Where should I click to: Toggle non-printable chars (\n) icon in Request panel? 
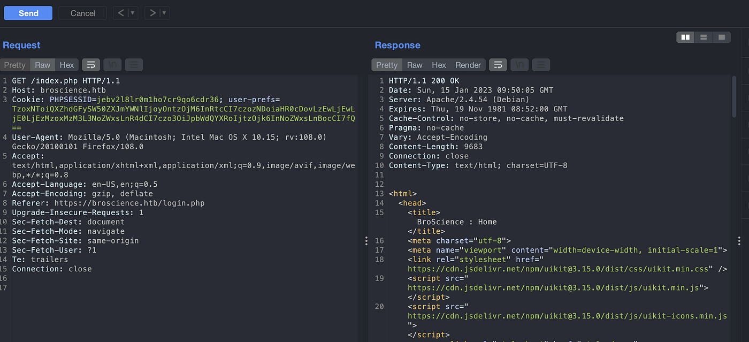(112, 65)
